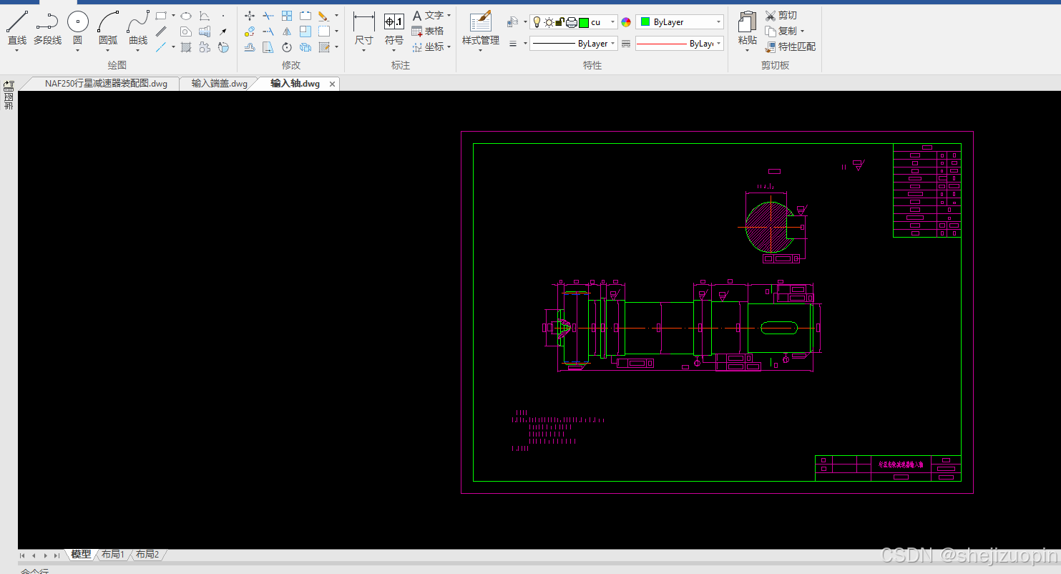Switch to the 布局1 layout tab

tap(113, 555)
